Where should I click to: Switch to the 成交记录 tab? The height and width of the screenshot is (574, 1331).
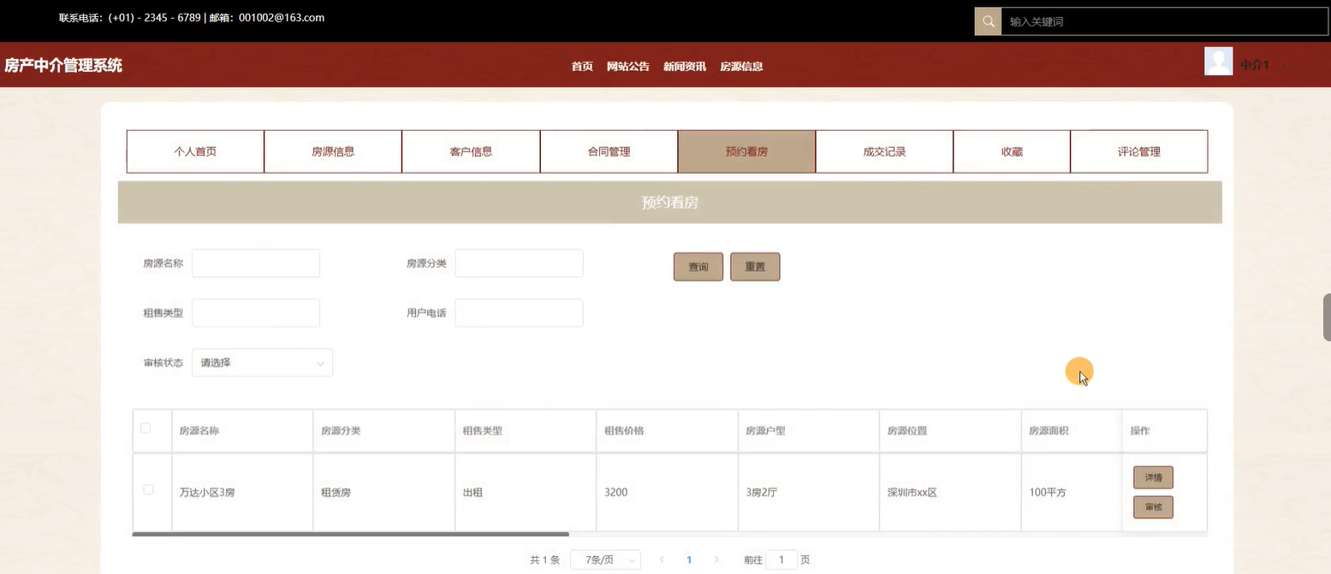(884, 151)
